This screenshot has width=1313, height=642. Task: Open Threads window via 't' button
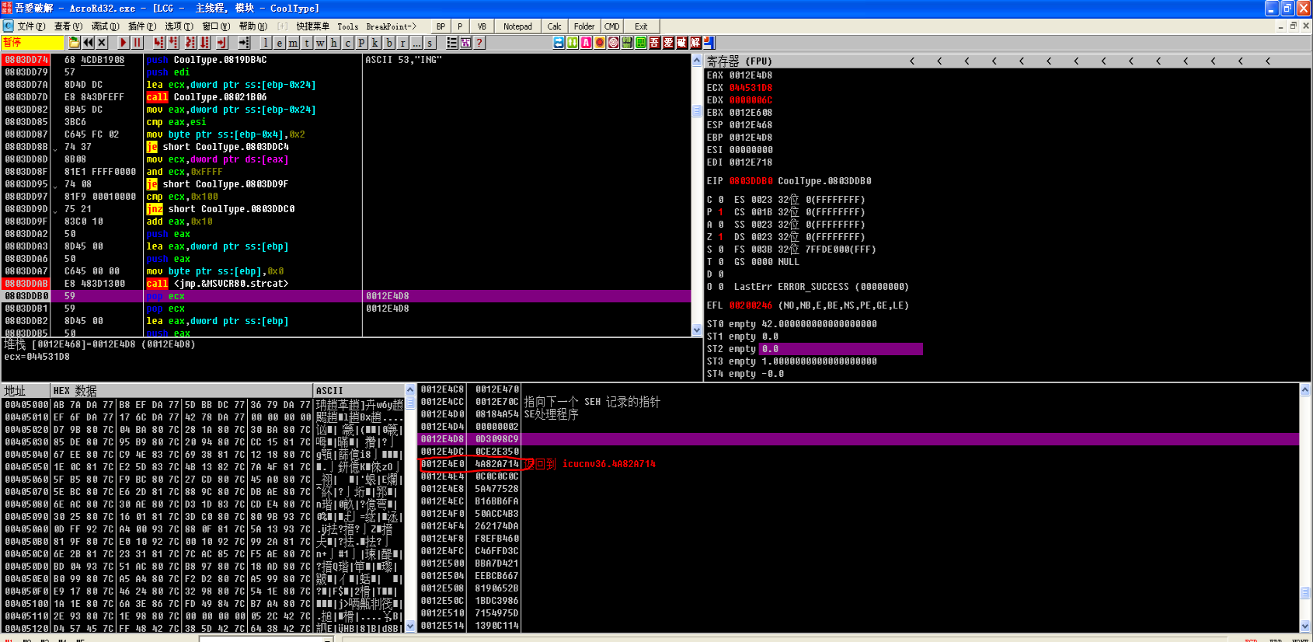pyautogui.click(x=306, y=43)
